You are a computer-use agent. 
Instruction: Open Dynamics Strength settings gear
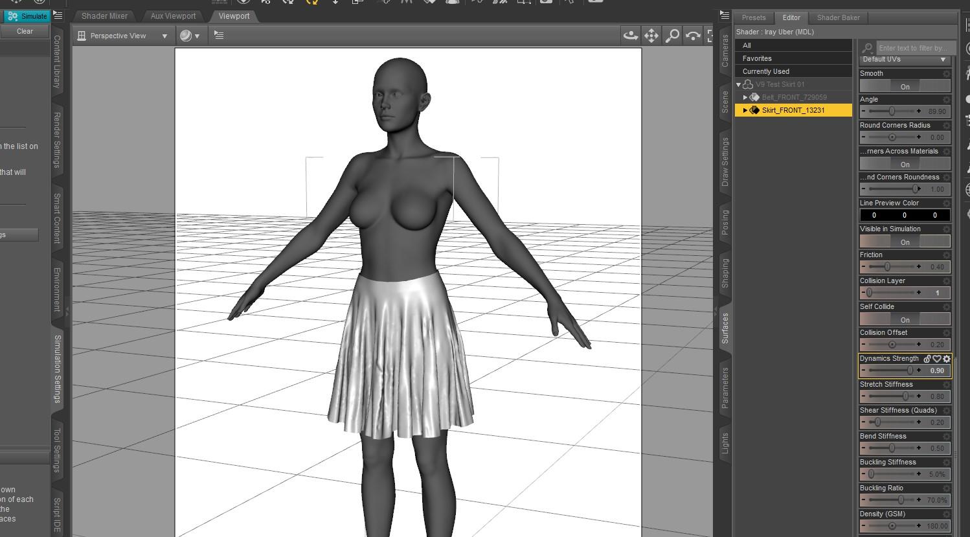point(947,358)
